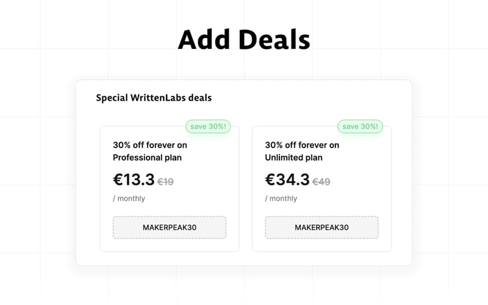Click the word "Deals" in main heading

tap(274, 40)
